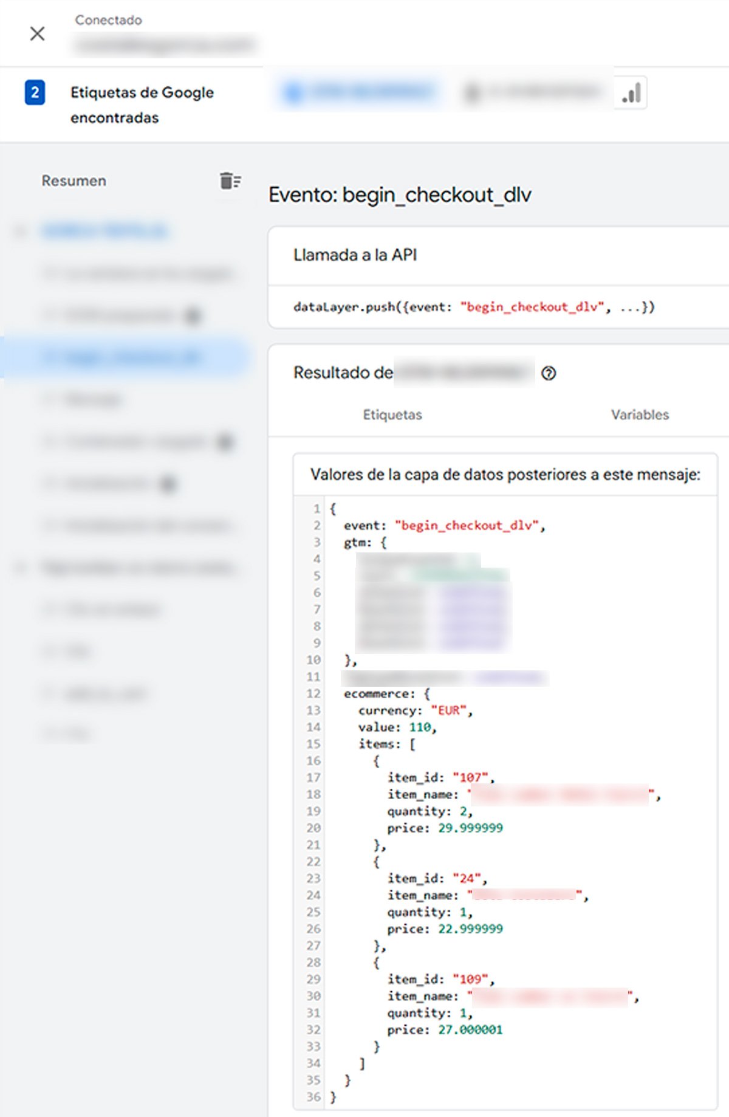Close the connected Tag Assistant panel
The width and height of the screenshot is (729, 1117).
click(37, 33)
